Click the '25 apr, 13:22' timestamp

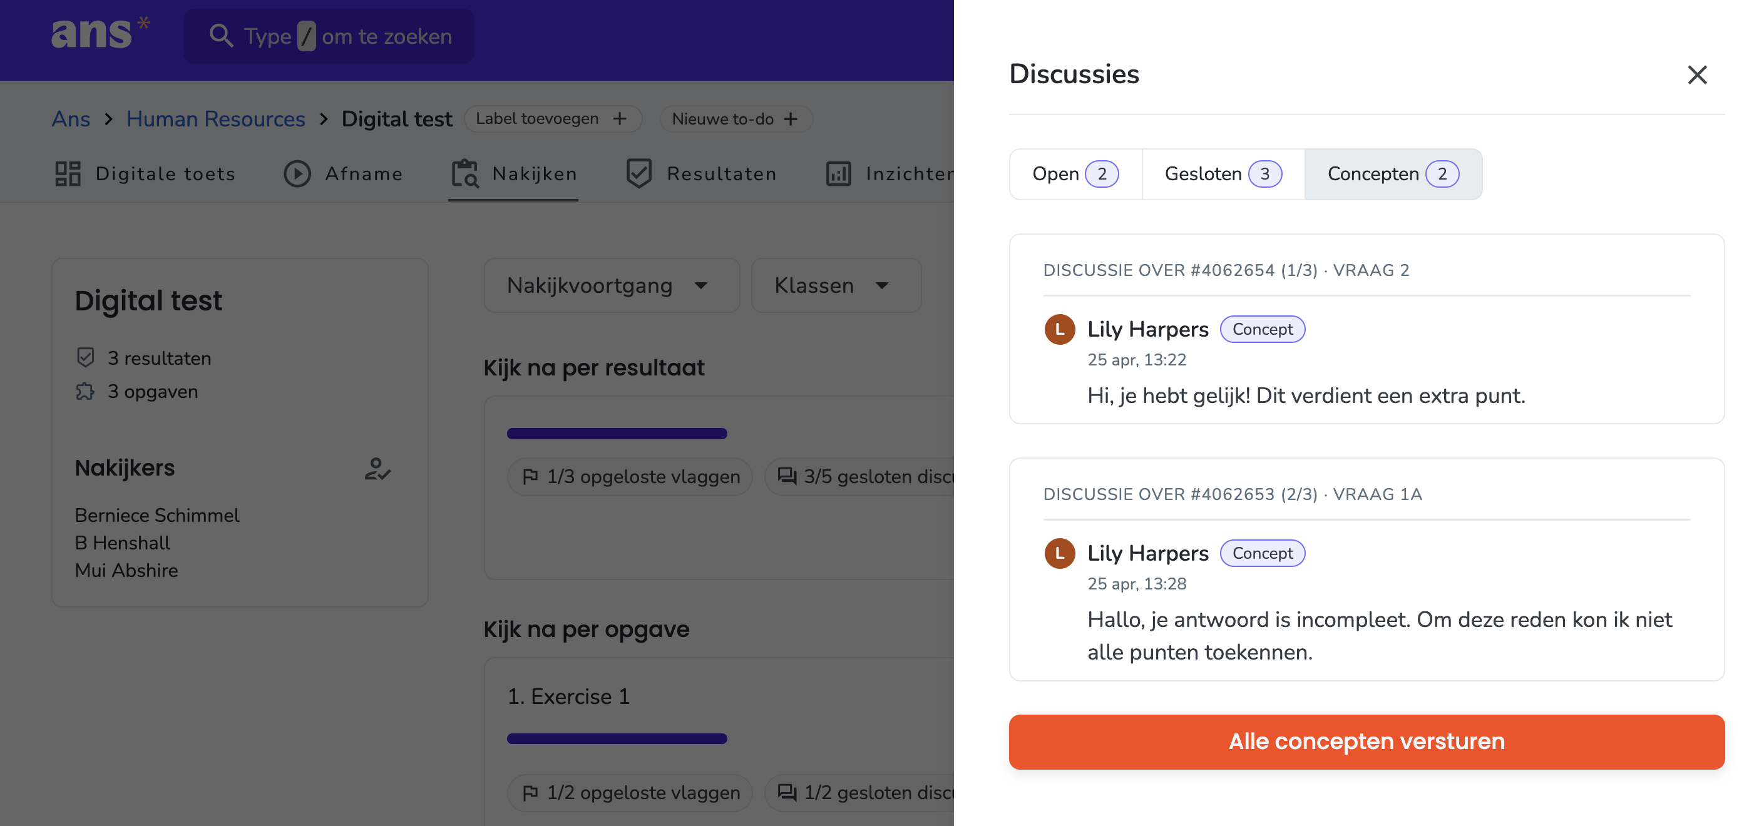click(1137, 360)
